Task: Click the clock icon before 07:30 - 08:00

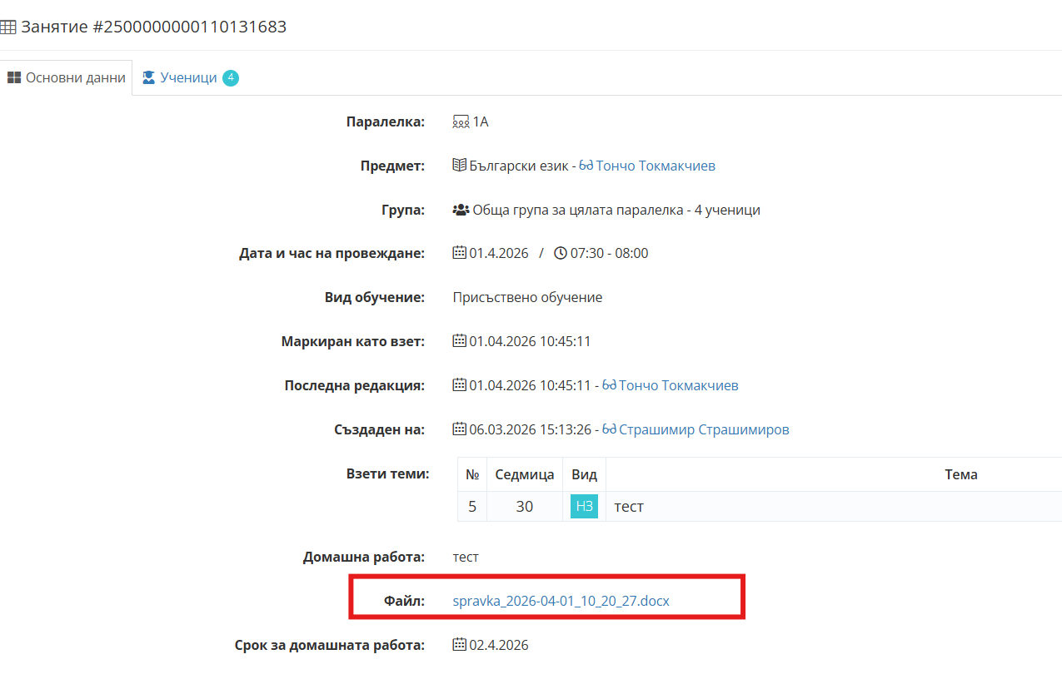Action: coord(561,253)
